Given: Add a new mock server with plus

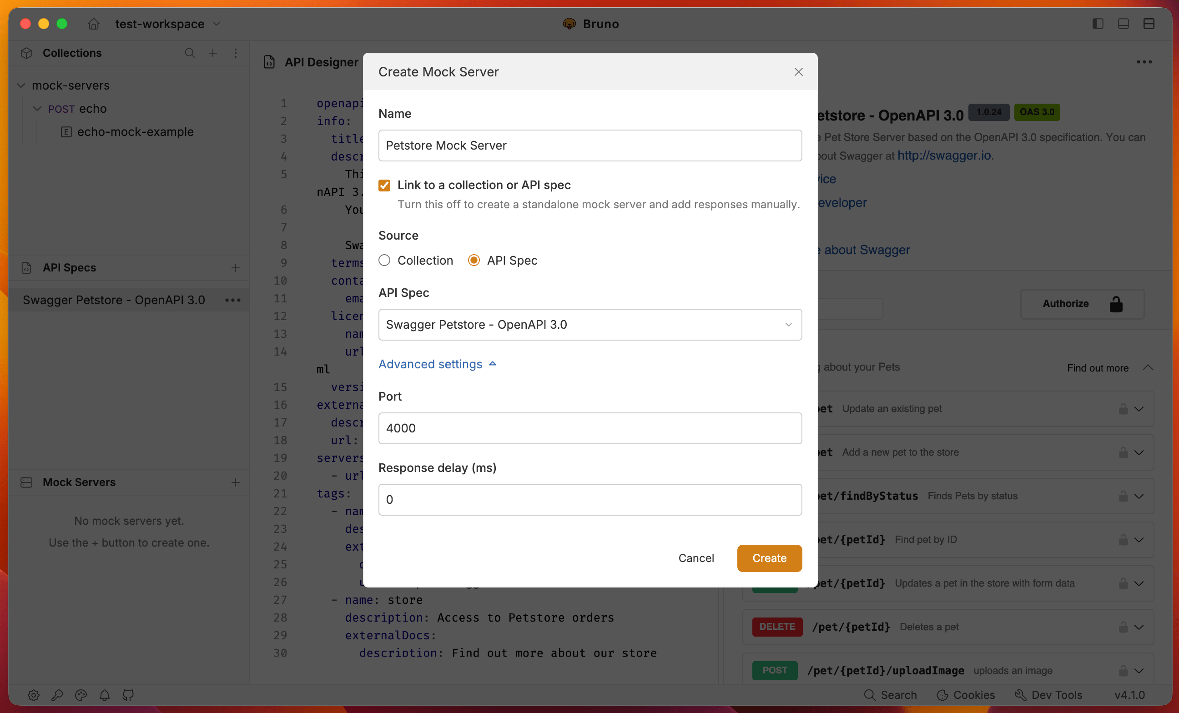Looking at the screenshot, I should click(x=236, y=482).
